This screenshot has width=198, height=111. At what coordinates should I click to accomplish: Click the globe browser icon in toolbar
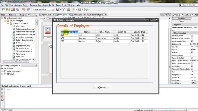click(x=58, y=9)
